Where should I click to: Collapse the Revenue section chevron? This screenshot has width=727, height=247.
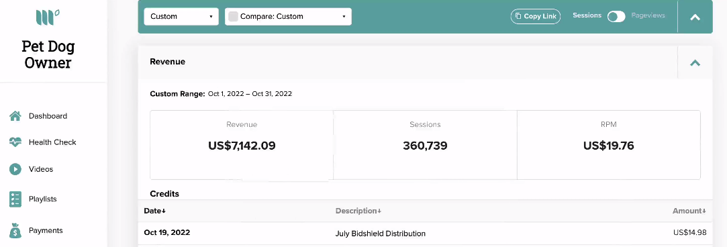point(695,62)
